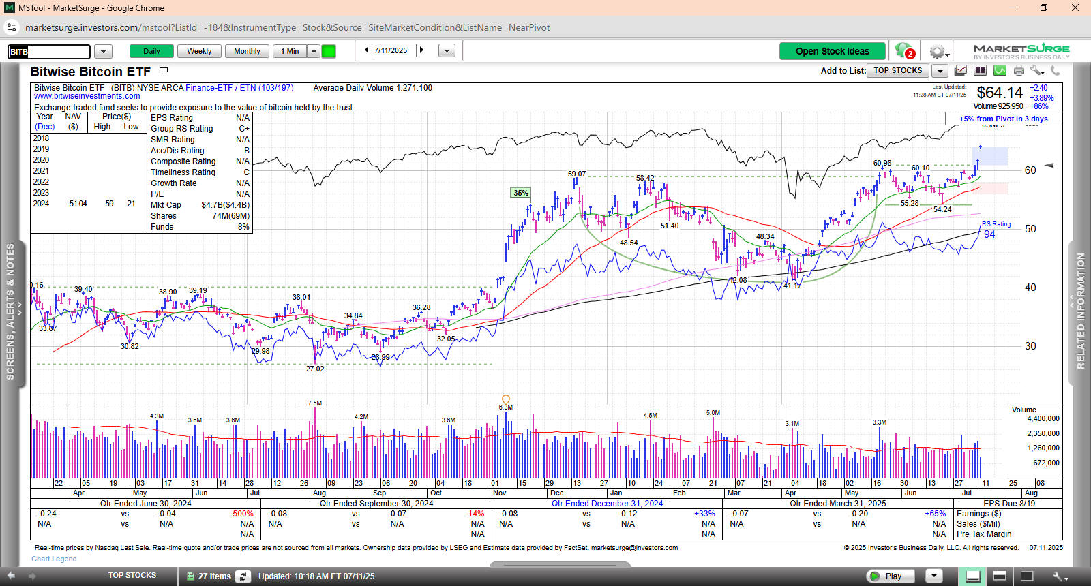Open the wrench tools menu in the chart header
This screenshot has width=1091, height=586.
tap(1037, 70)
